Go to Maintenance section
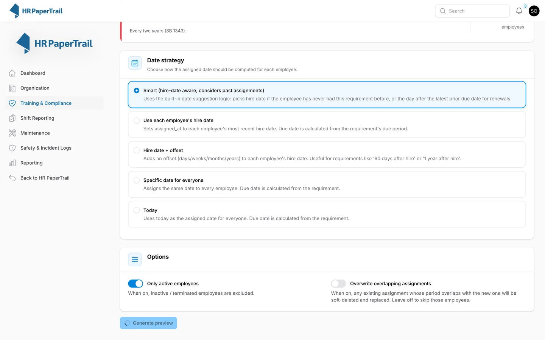The width and height of the screenshot is (545, 340). click(54, 133)
